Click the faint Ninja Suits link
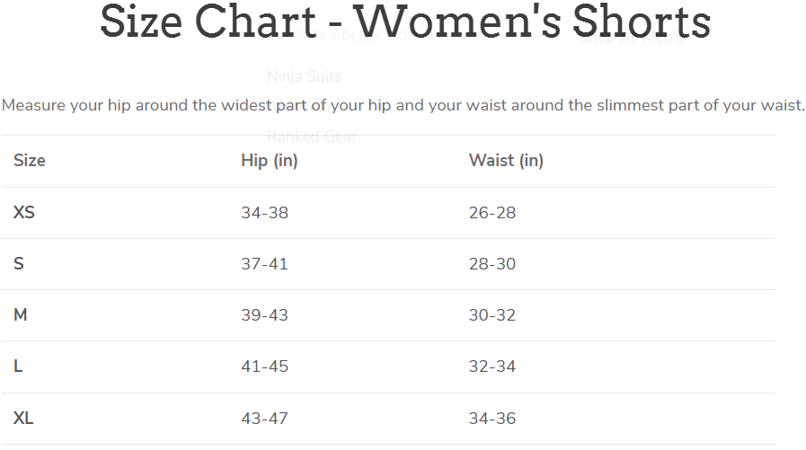Screen dimensions: 806x450 point(304,76)
